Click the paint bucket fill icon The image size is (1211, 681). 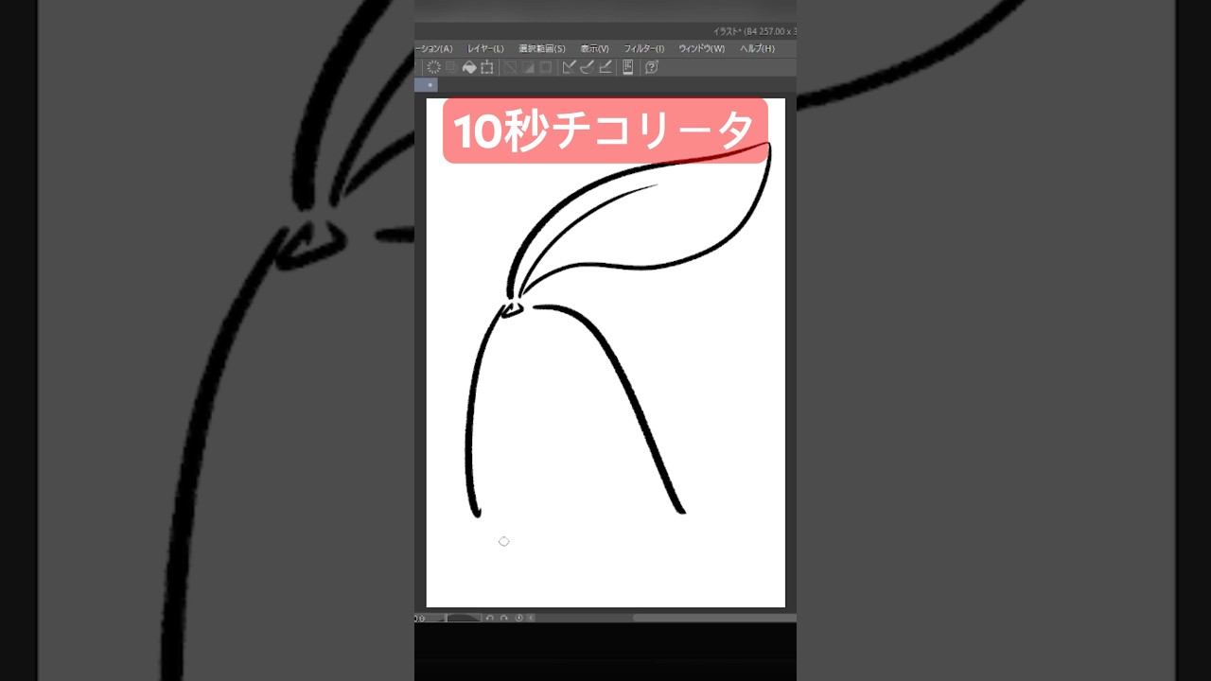469,67
